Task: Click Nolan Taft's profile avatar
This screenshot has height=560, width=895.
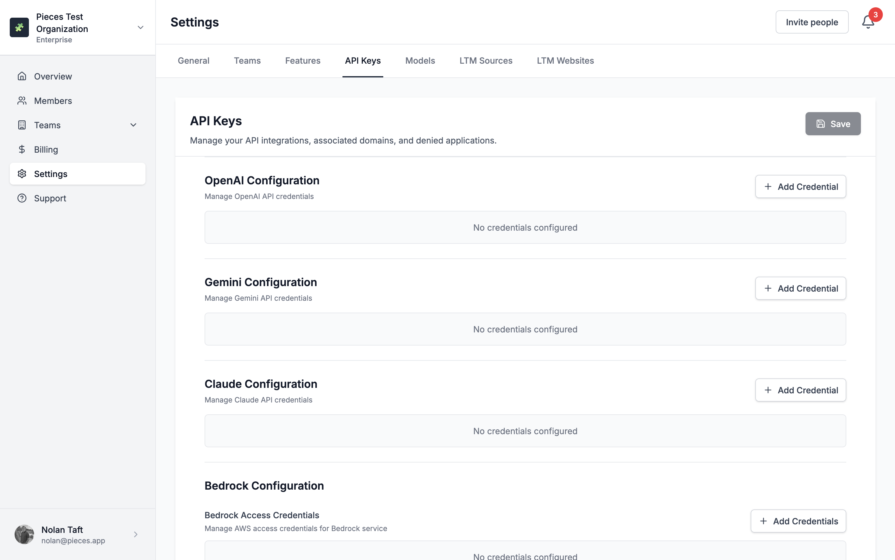Action: [x=24, y=534]
